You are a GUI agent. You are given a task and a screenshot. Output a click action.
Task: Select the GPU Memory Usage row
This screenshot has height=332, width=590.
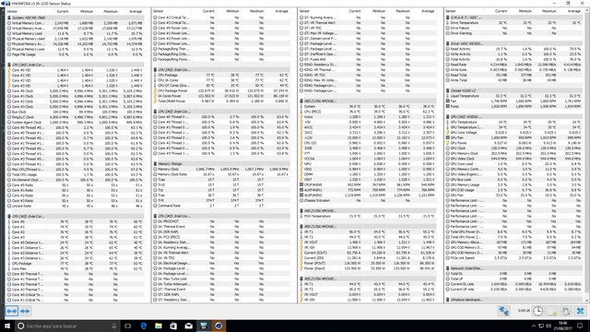514,184
